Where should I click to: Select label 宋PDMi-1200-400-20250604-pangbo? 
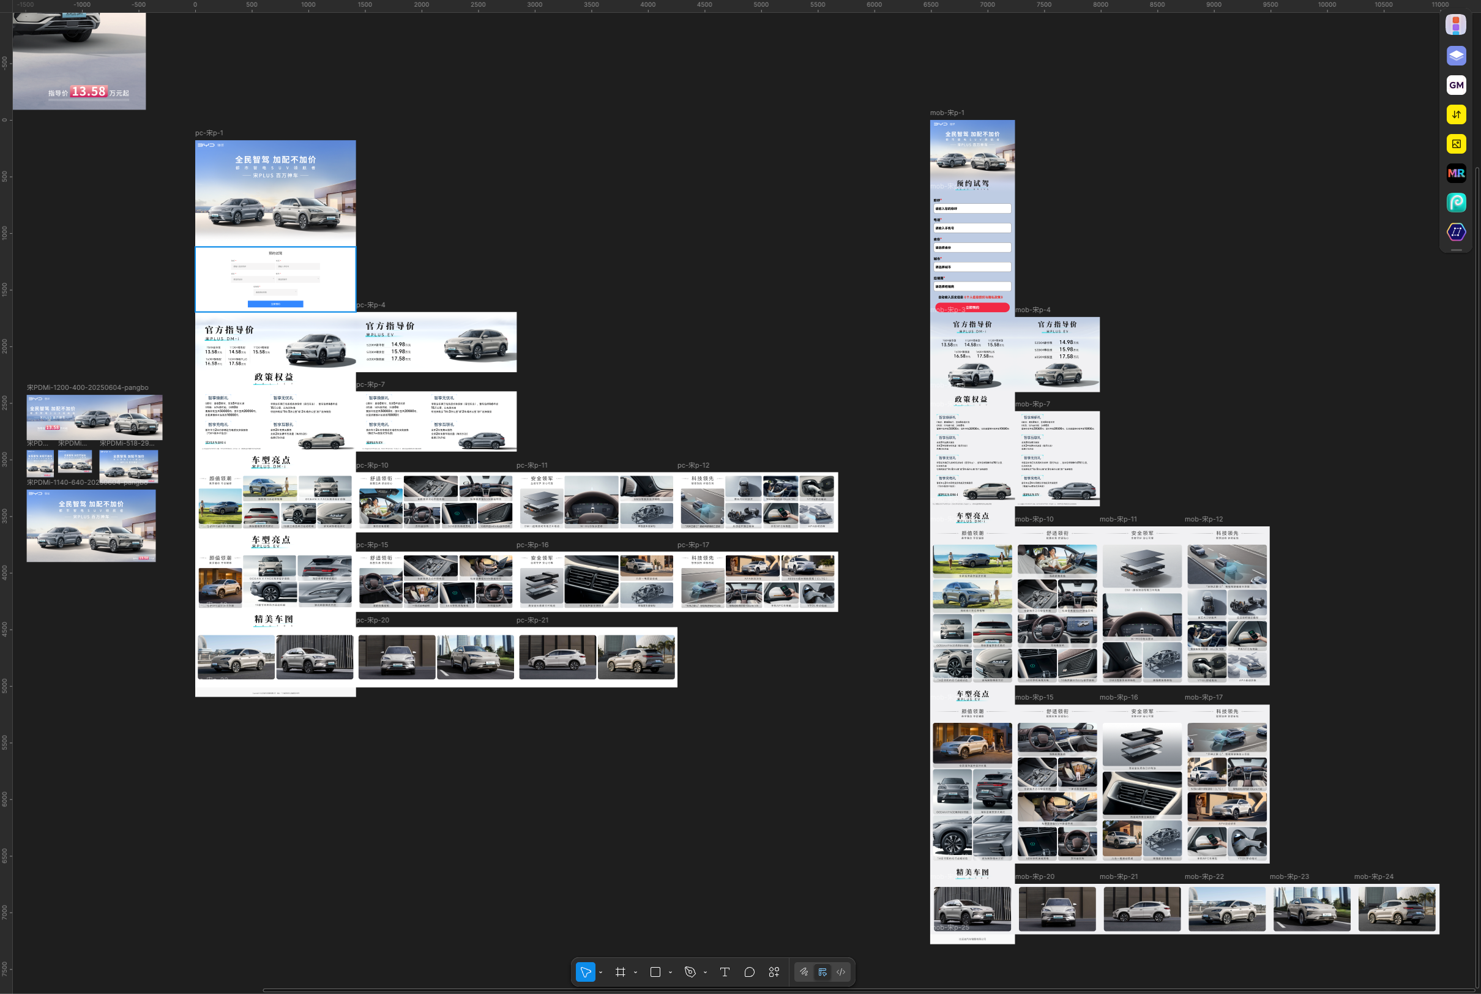88,387
